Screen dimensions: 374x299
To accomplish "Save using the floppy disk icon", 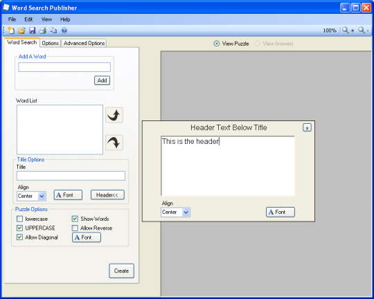I will point(32,30).
